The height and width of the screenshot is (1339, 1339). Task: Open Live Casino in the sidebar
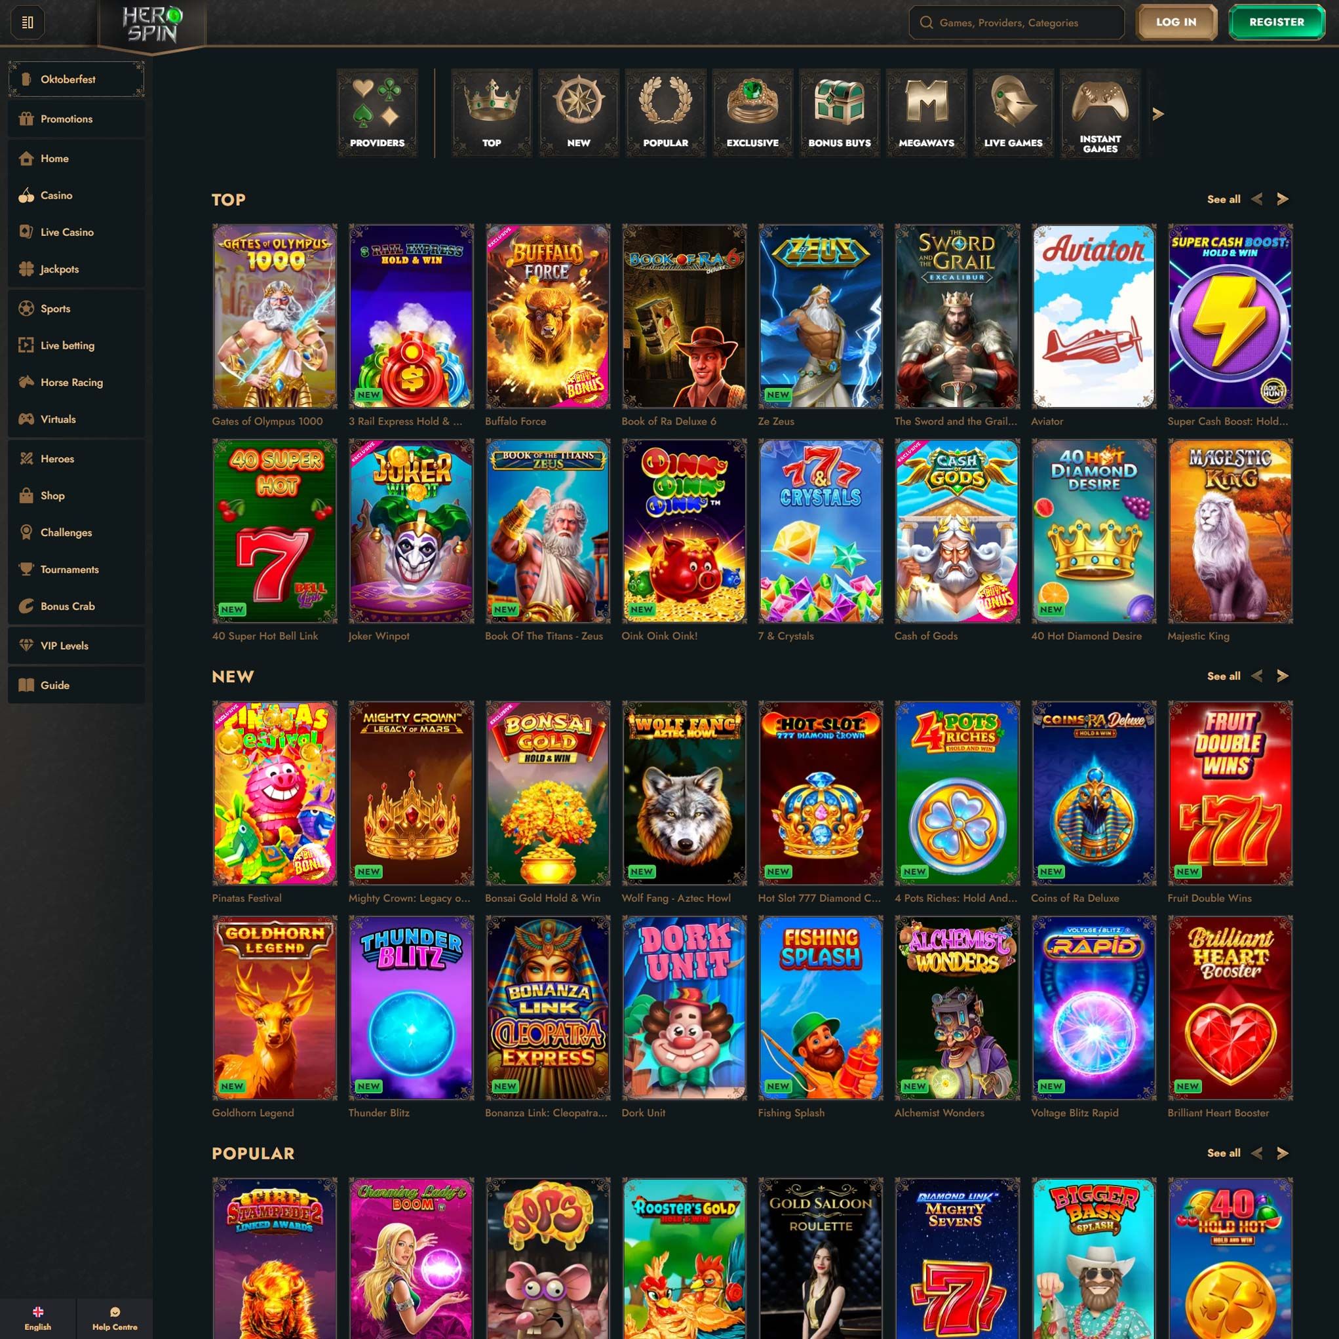pos(67,232)
